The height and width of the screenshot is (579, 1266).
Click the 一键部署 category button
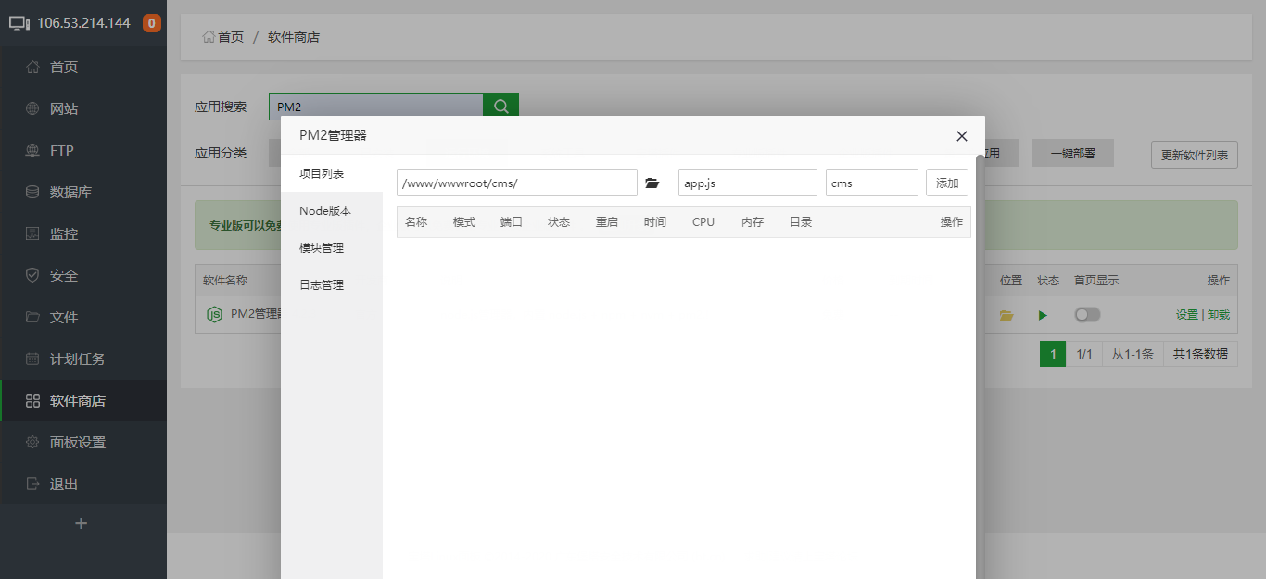pyautogui.click(x=1072, y=154)
